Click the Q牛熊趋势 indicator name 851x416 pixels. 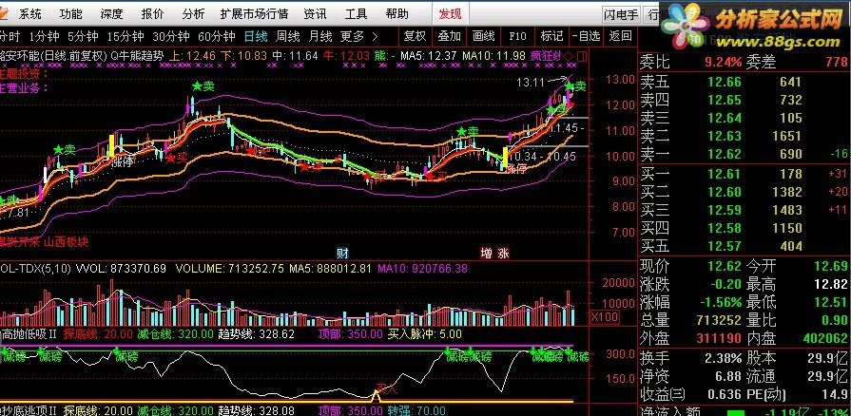point(139,55)
